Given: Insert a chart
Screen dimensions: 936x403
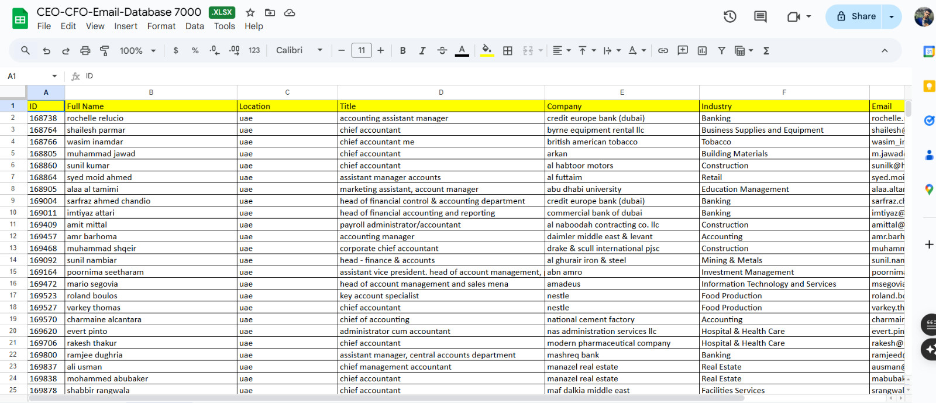Looking at the screenshot, I should [x=702, y=51].
